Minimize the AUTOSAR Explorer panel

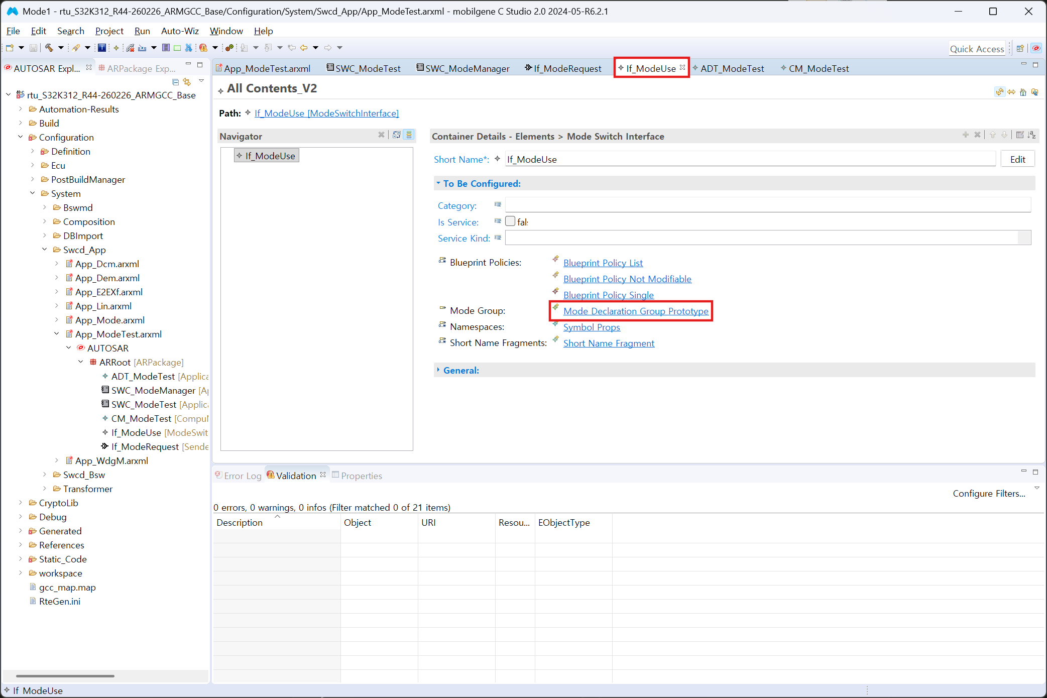(x=188, y=64)
